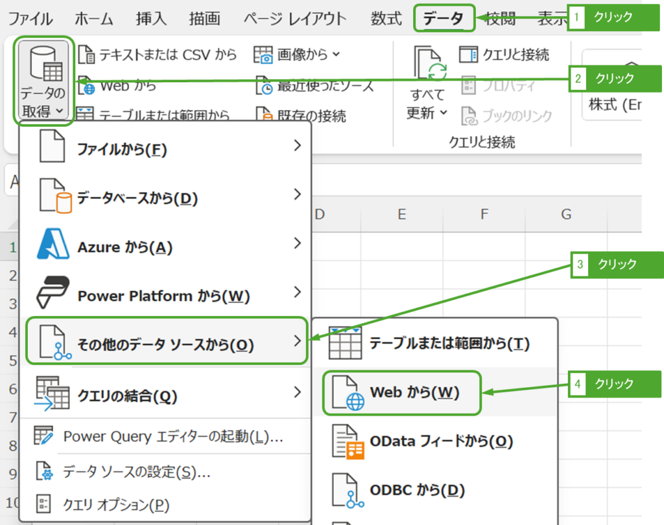Click the ブックのリンク icon
This screenshot has width=664, height=525.
pos(469,116)
